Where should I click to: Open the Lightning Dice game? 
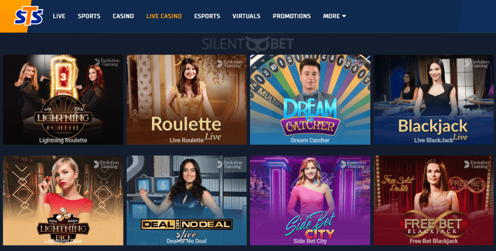pos(63,200)
